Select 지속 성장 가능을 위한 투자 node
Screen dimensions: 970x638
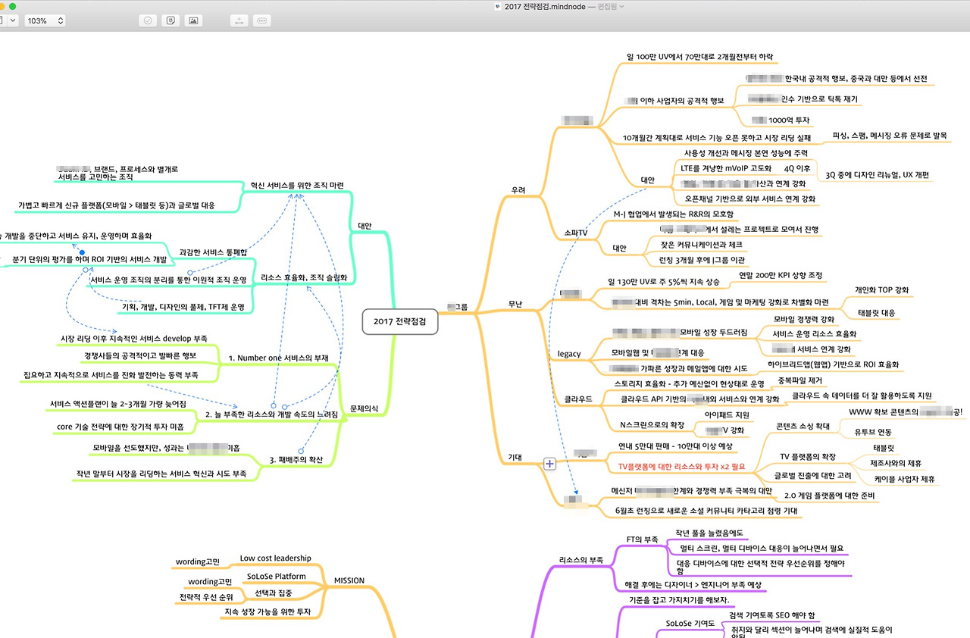point(268,611)
